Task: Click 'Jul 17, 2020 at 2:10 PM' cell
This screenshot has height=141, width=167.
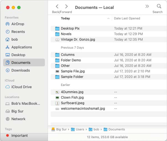Action: coord(132,71)
